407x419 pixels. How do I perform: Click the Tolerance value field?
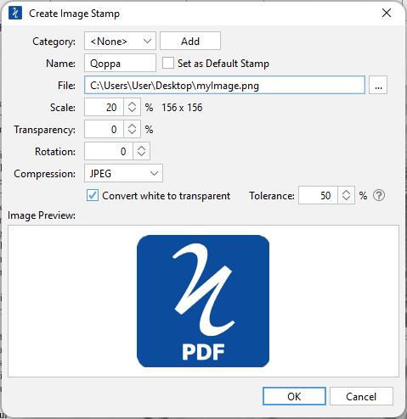[318, 195]
